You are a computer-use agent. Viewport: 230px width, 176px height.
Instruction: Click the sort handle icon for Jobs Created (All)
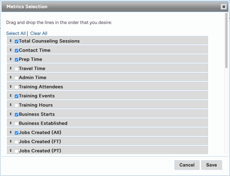[11, 132]
